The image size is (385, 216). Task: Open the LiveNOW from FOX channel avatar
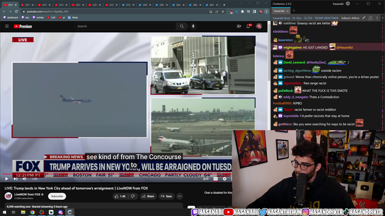tap(8, 196)
